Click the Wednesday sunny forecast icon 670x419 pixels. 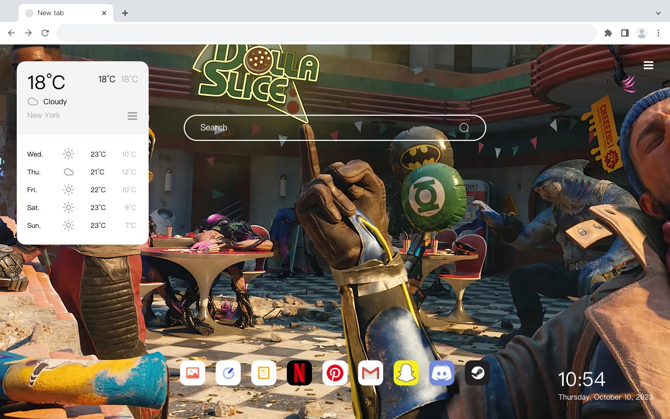[69, 154]
